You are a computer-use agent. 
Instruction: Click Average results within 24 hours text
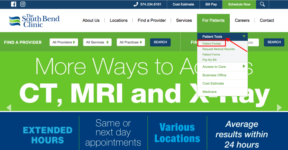click(242, 134)
